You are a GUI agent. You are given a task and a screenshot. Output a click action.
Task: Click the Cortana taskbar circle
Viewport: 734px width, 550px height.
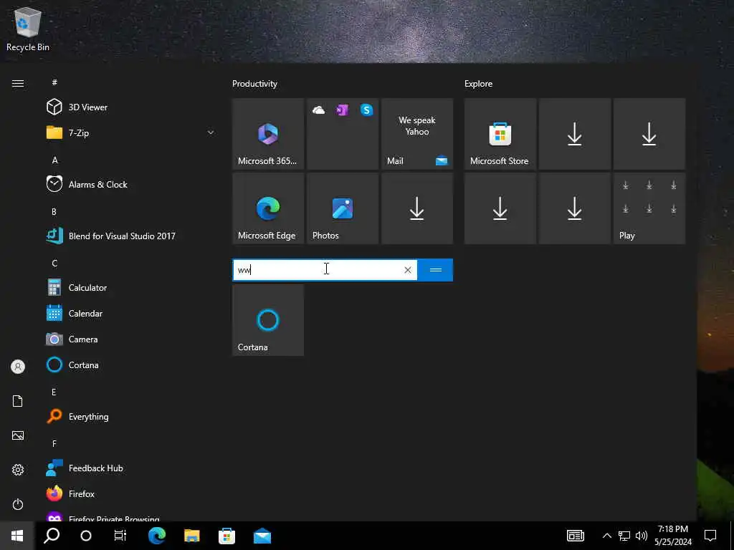point(86,536)
